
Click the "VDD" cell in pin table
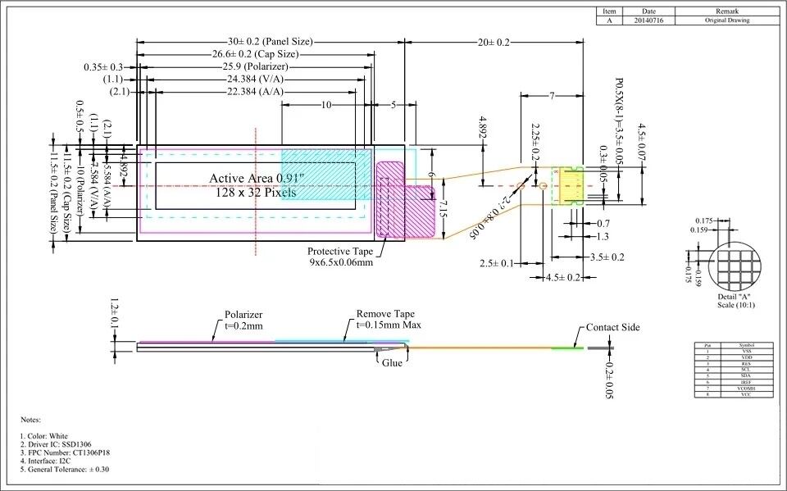click(x=747, y=357)
